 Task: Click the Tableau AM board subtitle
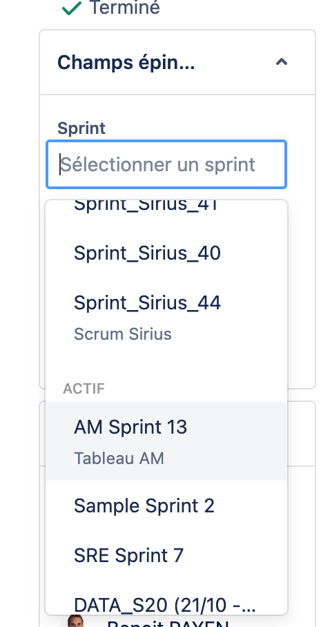tap(119, 459)
